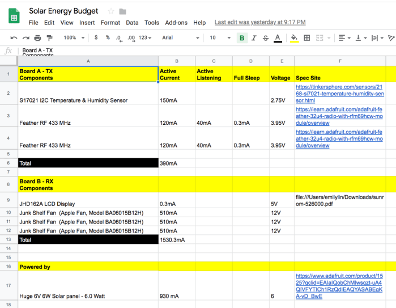Image resolution: width=396 pixels, height=308 pixels.
Task: Open the Format menu
Action: coord(110,23)
